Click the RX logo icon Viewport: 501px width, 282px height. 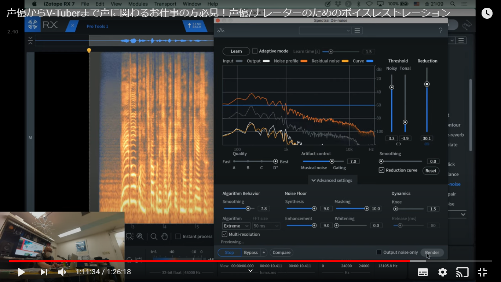point(33,25)
